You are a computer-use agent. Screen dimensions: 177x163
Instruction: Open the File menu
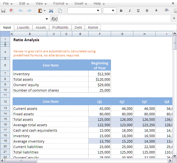[8, 4]
